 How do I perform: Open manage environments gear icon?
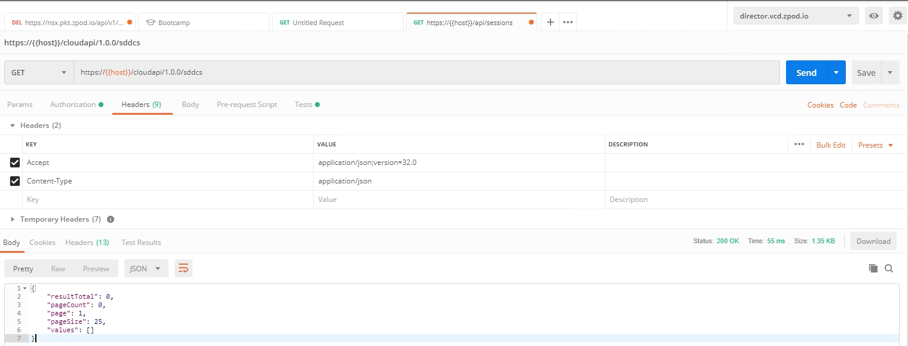pyautogui.click(x=897, y=16)
